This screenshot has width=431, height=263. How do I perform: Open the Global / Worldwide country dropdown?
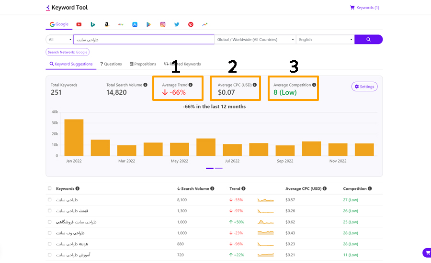[x=255, y=39]
